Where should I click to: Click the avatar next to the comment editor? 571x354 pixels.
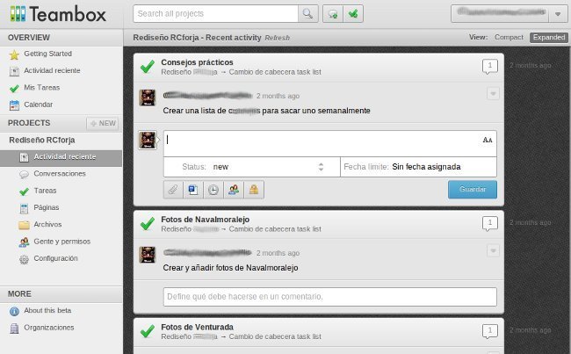148,141
